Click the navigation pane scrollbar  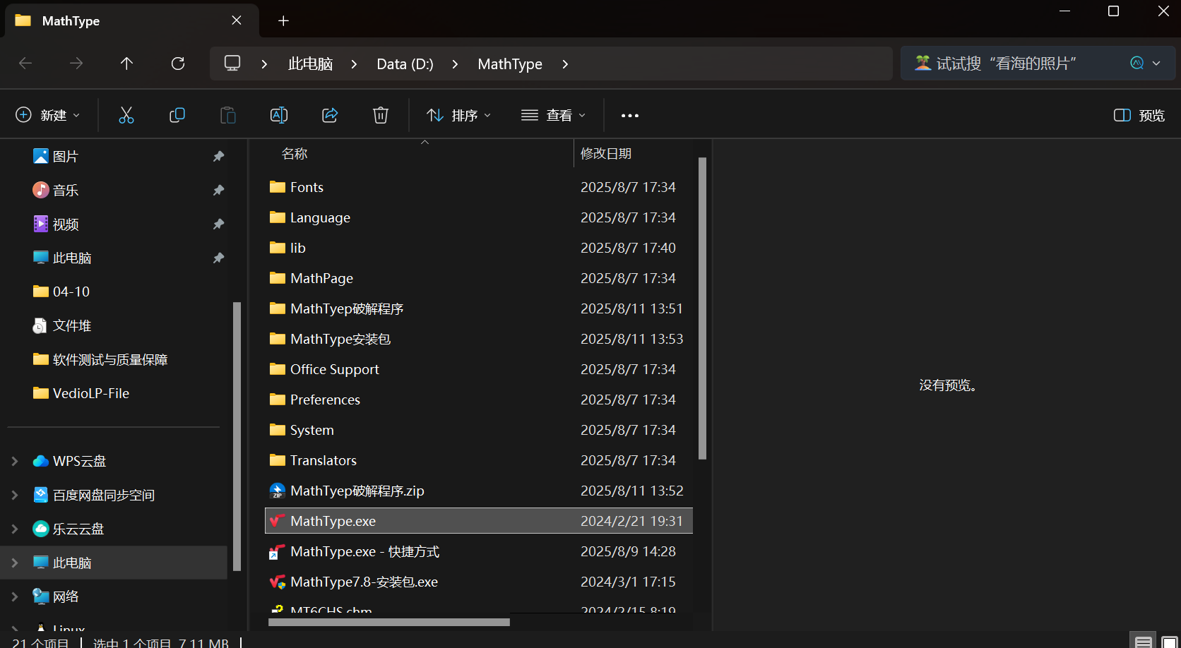pos(237,436)
